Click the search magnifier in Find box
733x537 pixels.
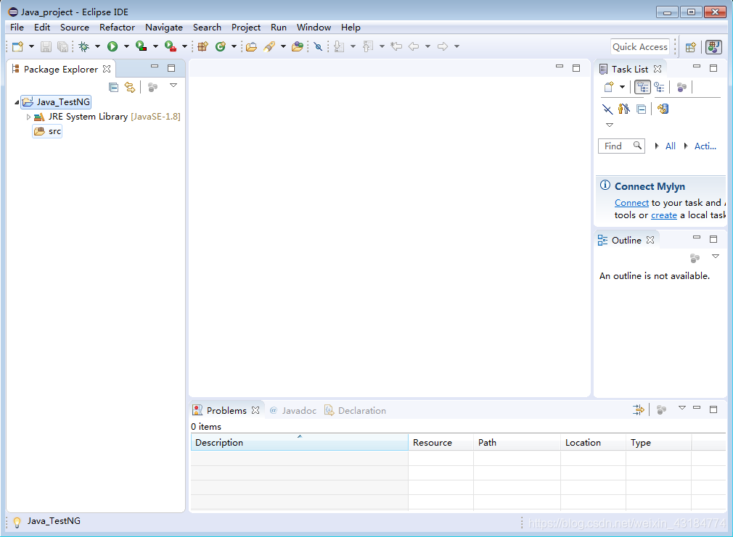637,145
